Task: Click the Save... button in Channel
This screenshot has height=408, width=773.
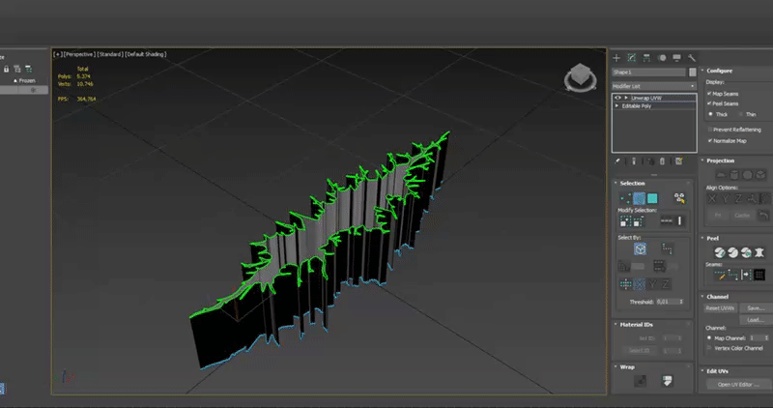Action: click(757, 307)
